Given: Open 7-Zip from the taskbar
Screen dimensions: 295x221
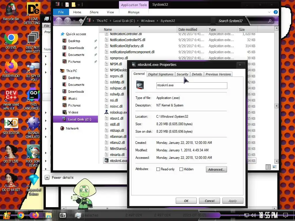Looking at the screenshot, I should coord(63,215).
